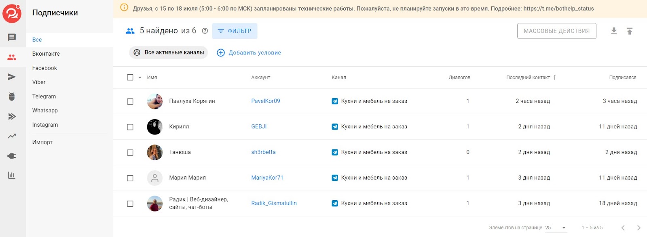Click the download export subscribers icon
647x237 pixels.
(x=614, y=31)
